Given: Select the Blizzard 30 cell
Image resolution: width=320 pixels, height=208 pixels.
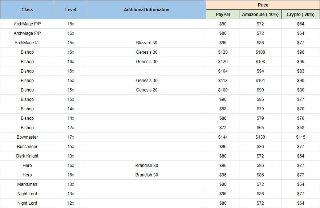Looking at the screenshot, I should click(x=146, y=43).
